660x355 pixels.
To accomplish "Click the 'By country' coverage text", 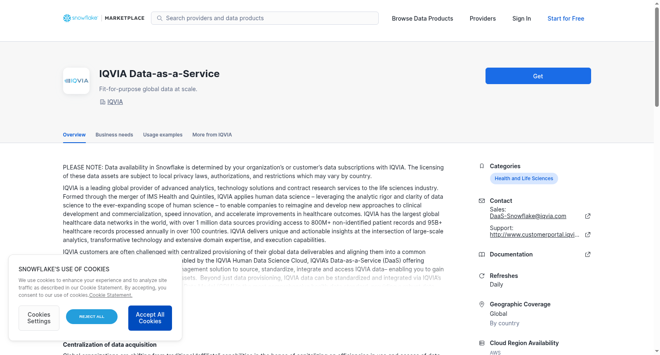I will pyautogui.click(x=504, y=323).
